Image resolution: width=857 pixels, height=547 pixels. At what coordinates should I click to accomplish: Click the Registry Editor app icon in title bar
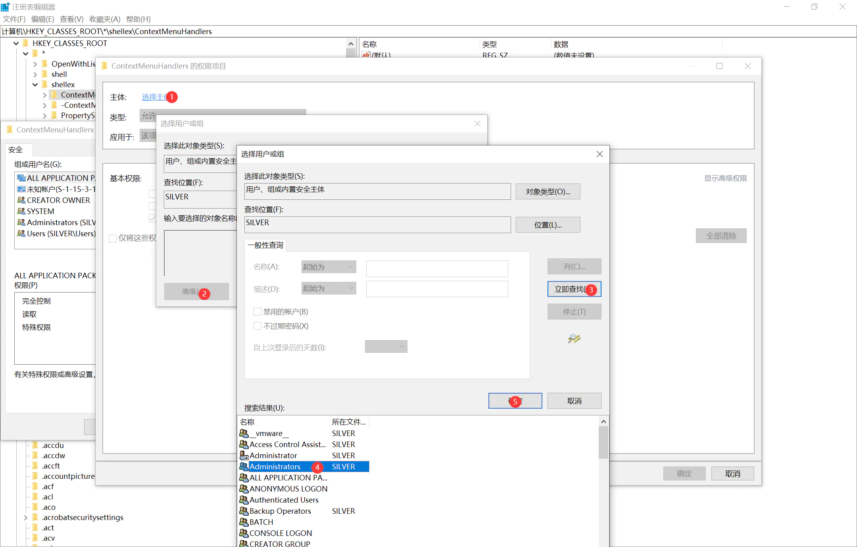click(x=5, y=7)
